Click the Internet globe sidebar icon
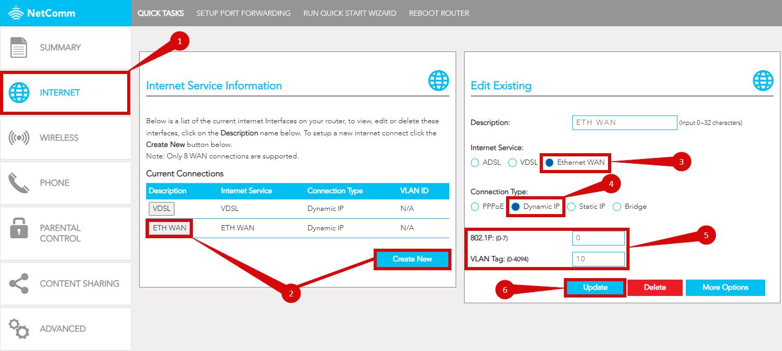Screen dimensions: 782x351 click(x=19, y=93)
